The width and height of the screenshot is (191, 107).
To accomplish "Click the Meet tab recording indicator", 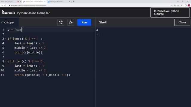I will (18, 2).
